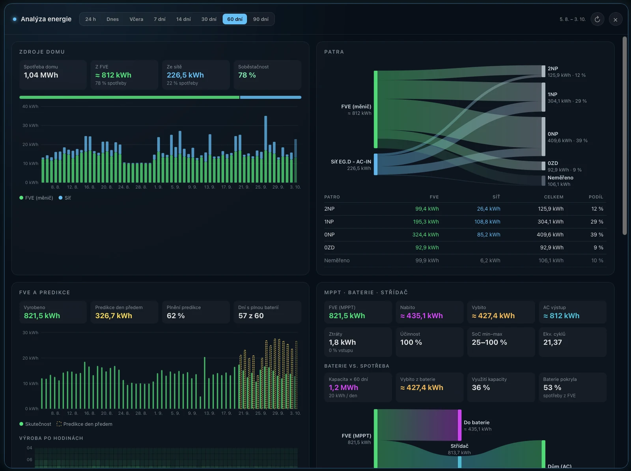Image resolution: width=631 pixels, height=471 pixels.
Task: Toggle the Predikce den předem legend
Action: click(84, 424)
